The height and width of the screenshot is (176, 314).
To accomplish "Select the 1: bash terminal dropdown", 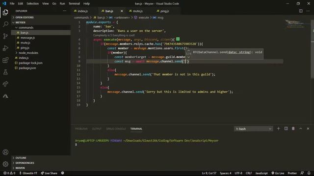I will click(253, 129).
